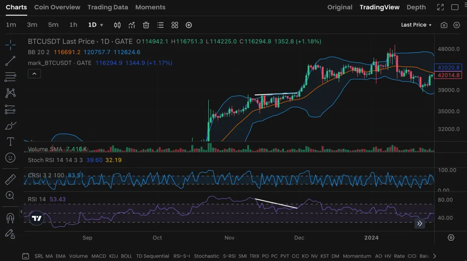Click the Volume SMA legend label
The height and width of the screenshot is (261, 467).
(x=45, y=149)
